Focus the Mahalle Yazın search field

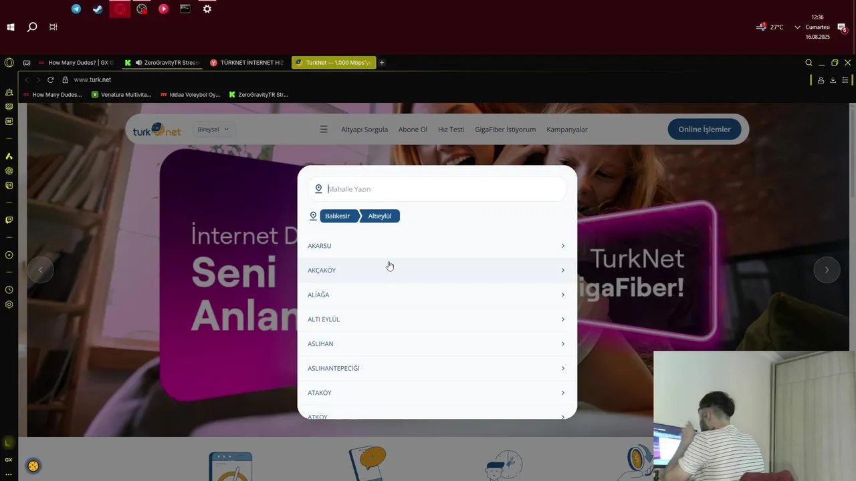tap(438, 189)
